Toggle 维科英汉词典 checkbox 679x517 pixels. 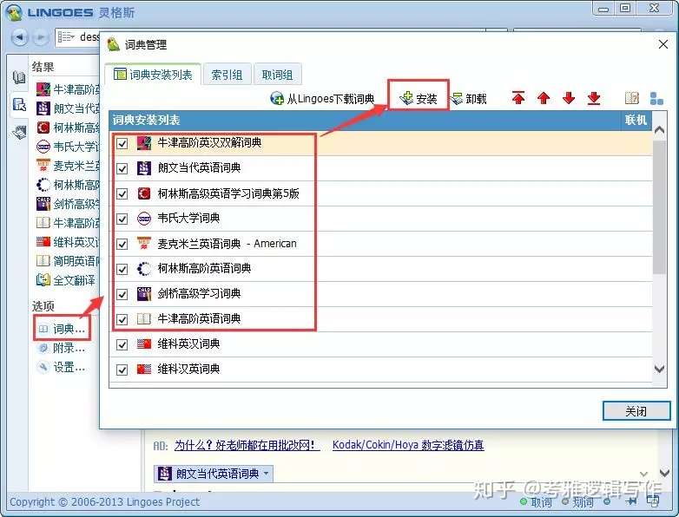(122, 344)
